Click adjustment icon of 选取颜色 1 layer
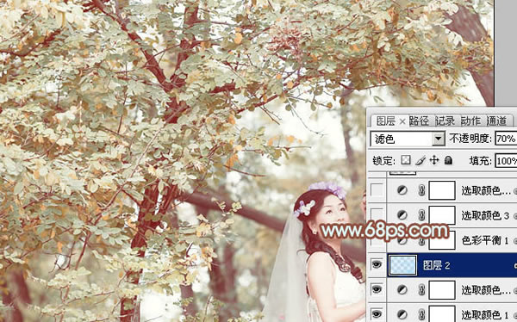The height and width of the screenshot is (322, 517). [x=402, y=315]
